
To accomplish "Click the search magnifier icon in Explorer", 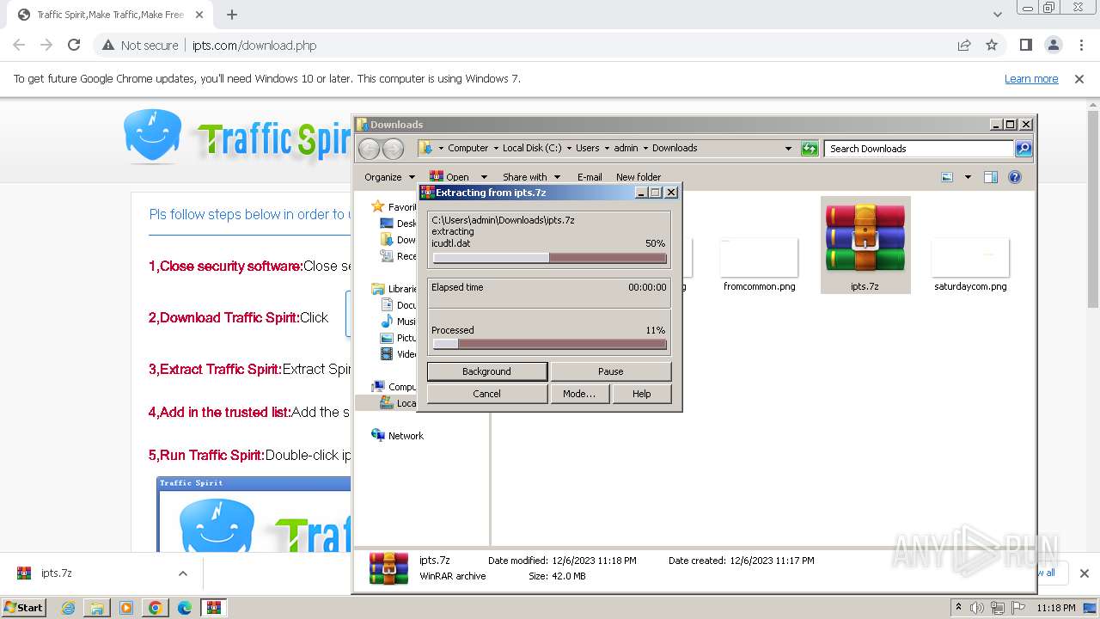I will (x=1024, y=149).
